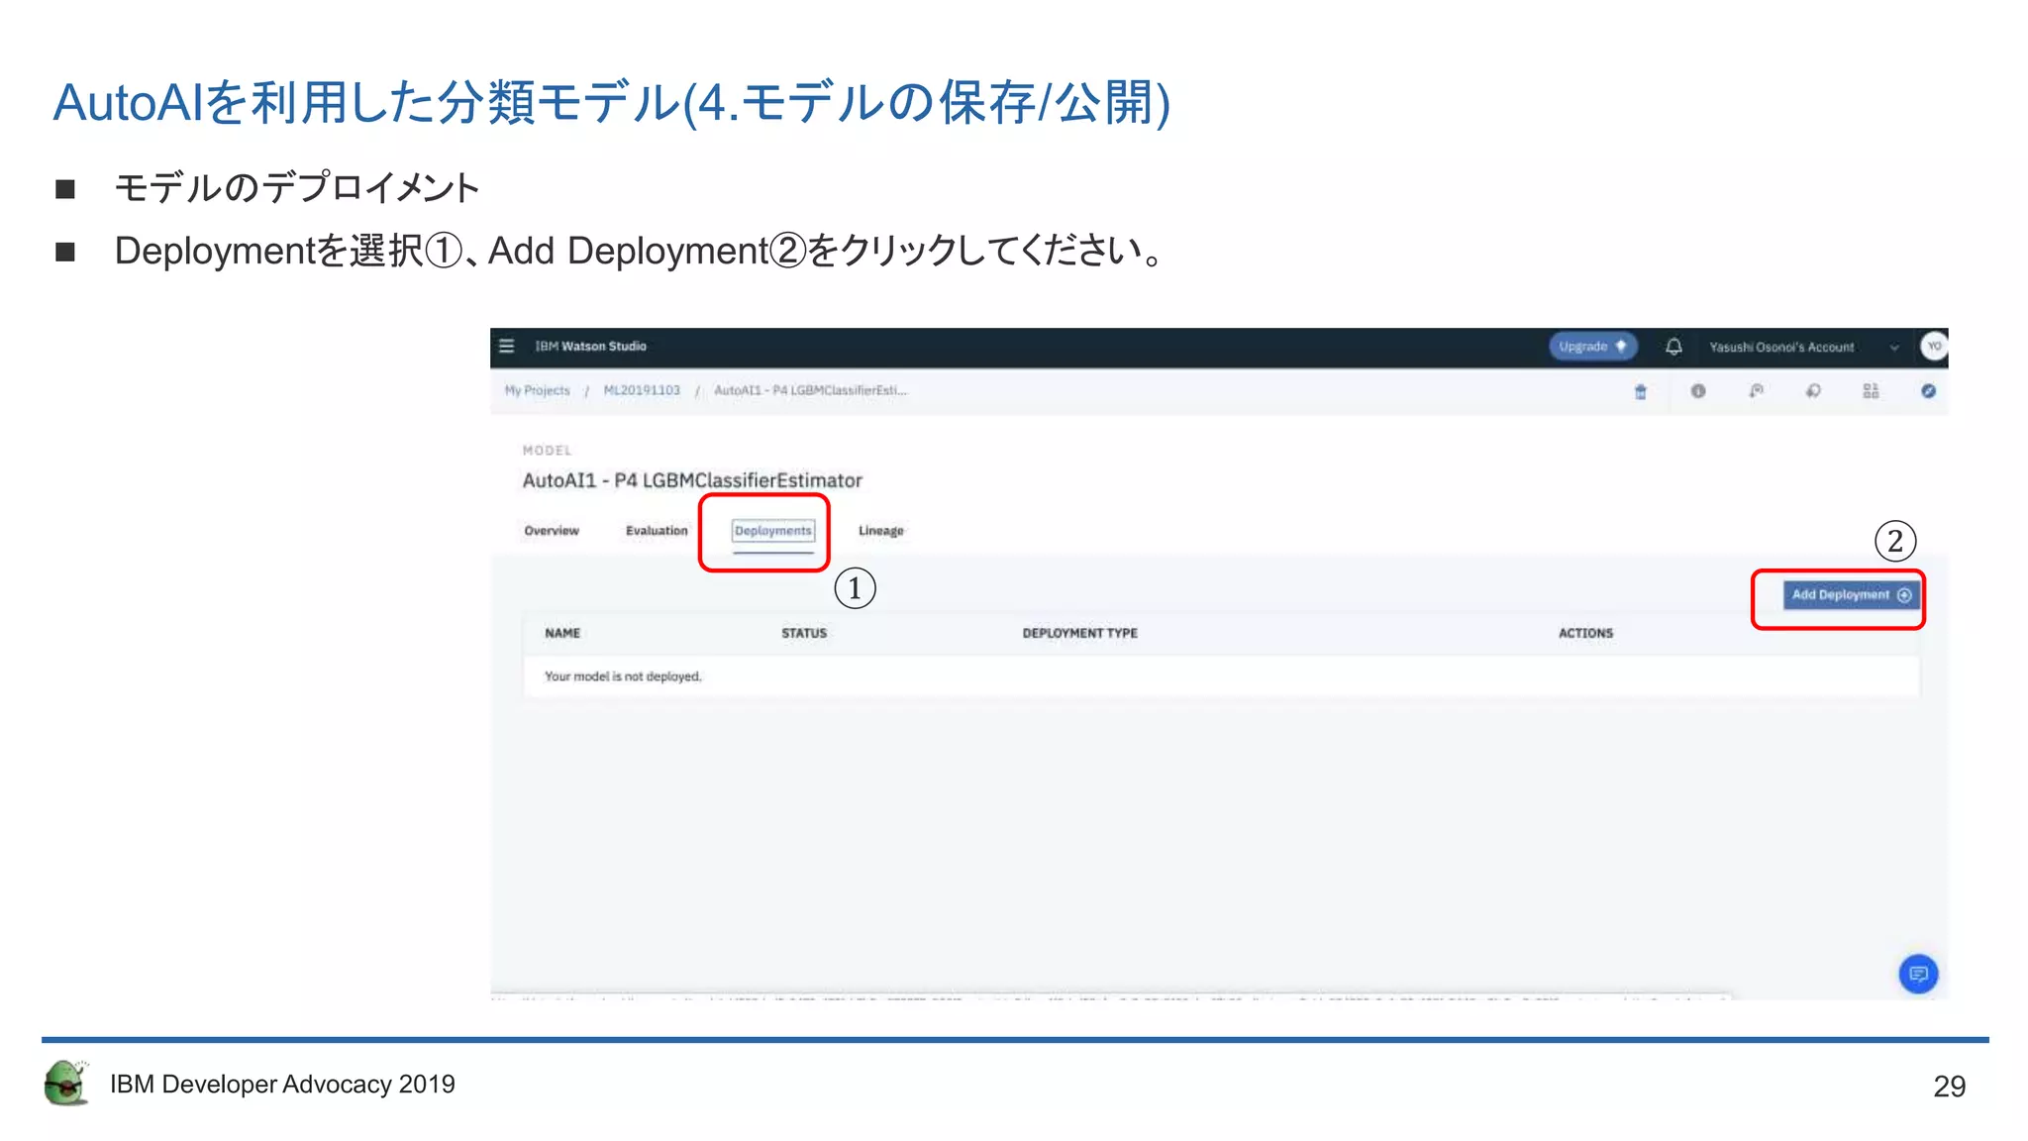Click the blue compass icon
Screen dimensions: 2028x1141
click(x=1928, y=391)
